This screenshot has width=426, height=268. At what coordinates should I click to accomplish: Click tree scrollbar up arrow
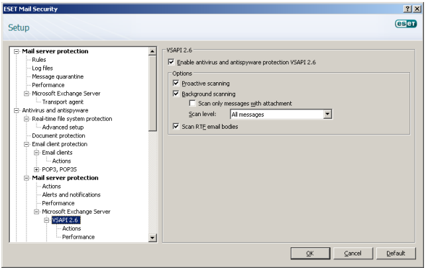pos(152,51)
